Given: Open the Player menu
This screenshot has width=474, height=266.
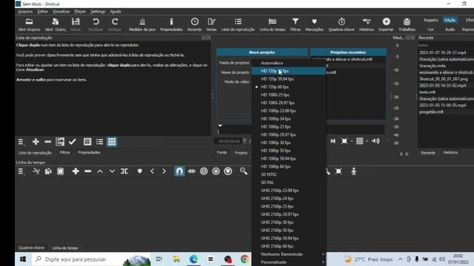Looking at the screenshot, I should [x=80, y=12].
